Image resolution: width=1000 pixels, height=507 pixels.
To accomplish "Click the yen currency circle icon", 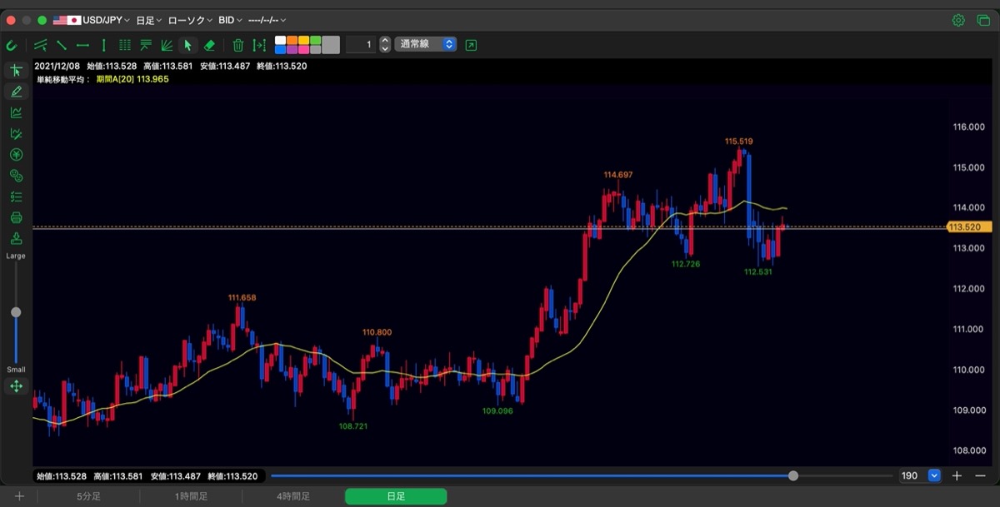I will tap(16, 155).
